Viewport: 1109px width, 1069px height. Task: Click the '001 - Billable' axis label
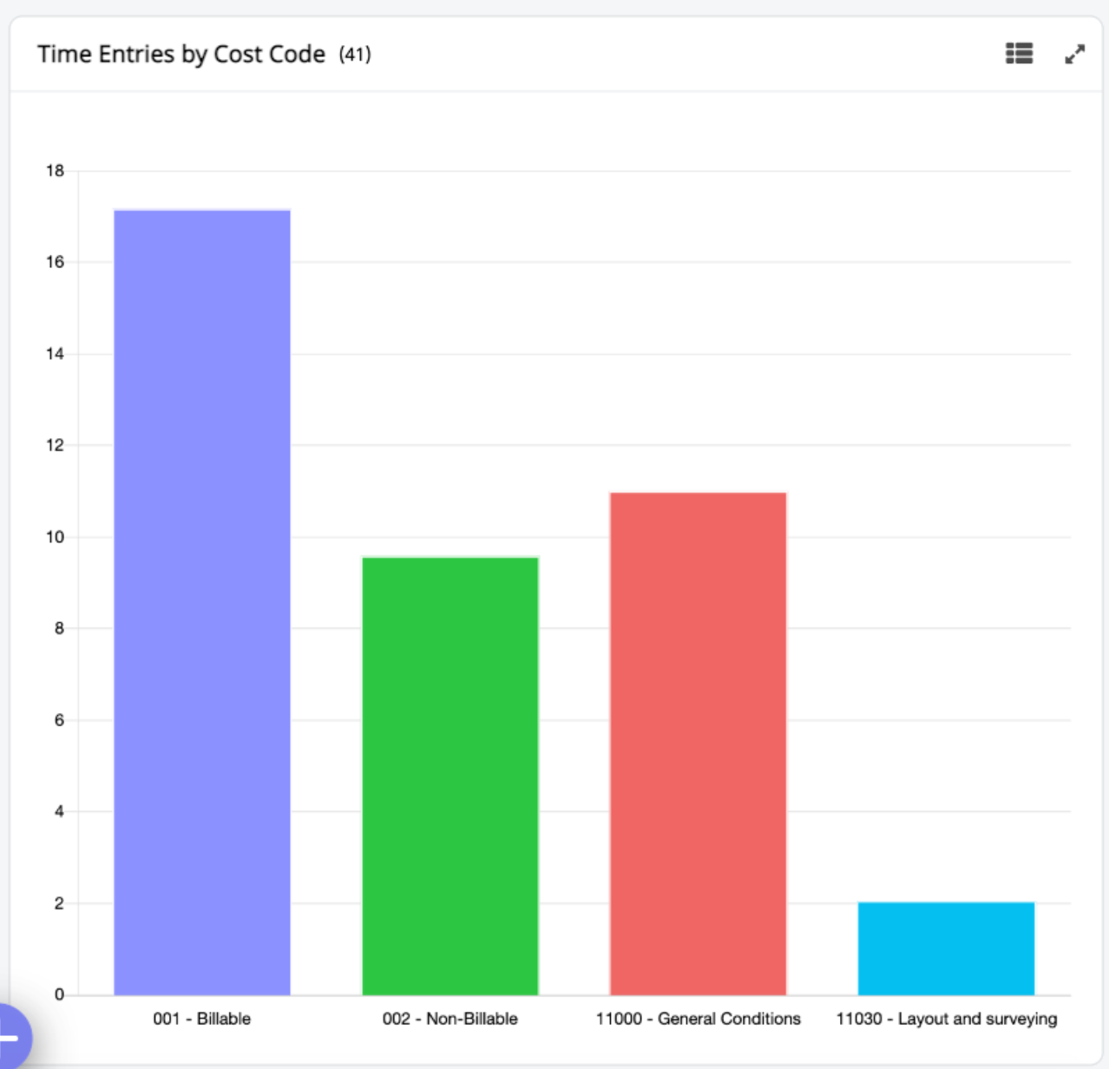[x=202, y=1019]
